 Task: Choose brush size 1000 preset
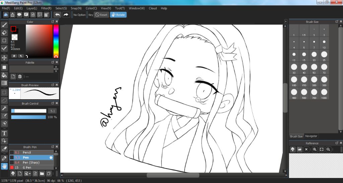pyautogui.click(x=324, y=94)
